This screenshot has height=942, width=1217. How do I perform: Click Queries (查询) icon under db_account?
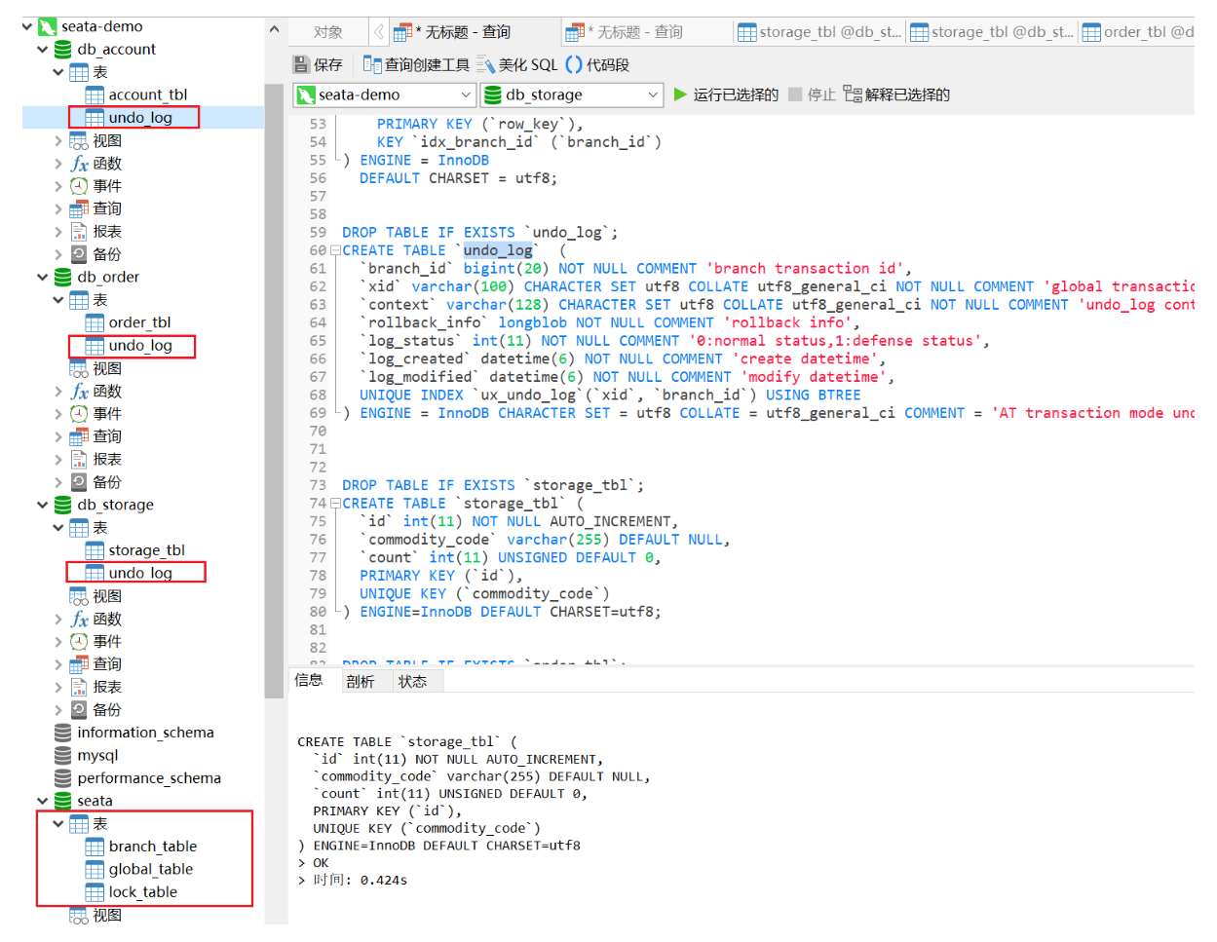click(x=79, y=208)
